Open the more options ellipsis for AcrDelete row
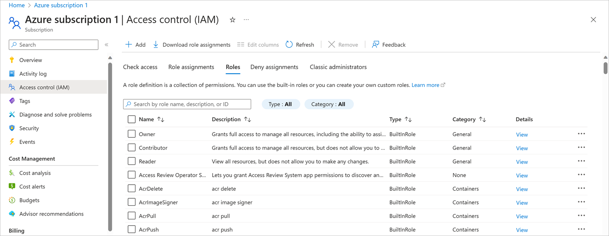609x236 pixels. tap(581, 188)
